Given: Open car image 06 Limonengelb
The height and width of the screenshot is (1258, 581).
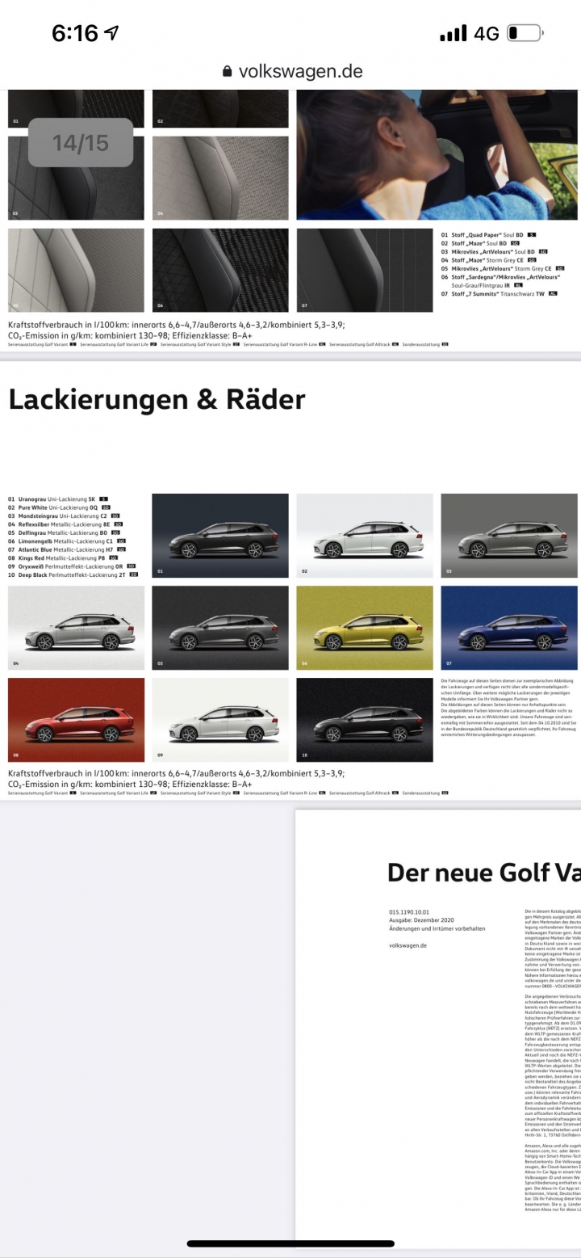Looking at the screenshot, I should point(365,628).
